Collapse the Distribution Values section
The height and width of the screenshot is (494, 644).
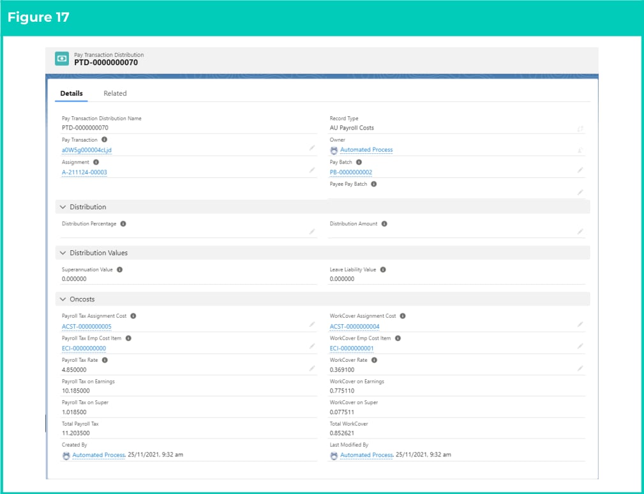coord(63,253)
